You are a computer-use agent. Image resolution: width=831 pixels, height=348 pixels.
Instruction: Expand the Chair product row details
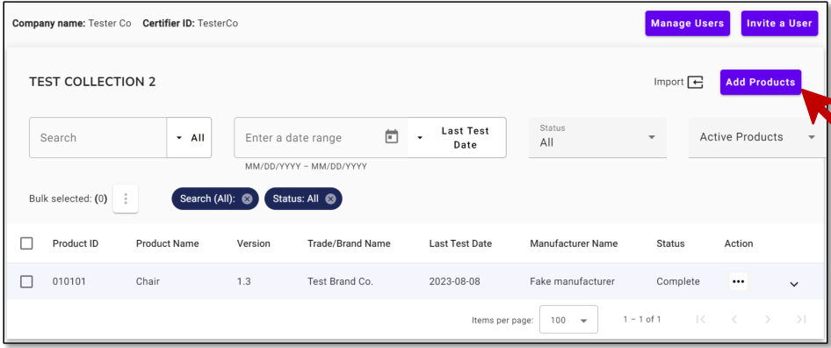(x=794, y=284)
